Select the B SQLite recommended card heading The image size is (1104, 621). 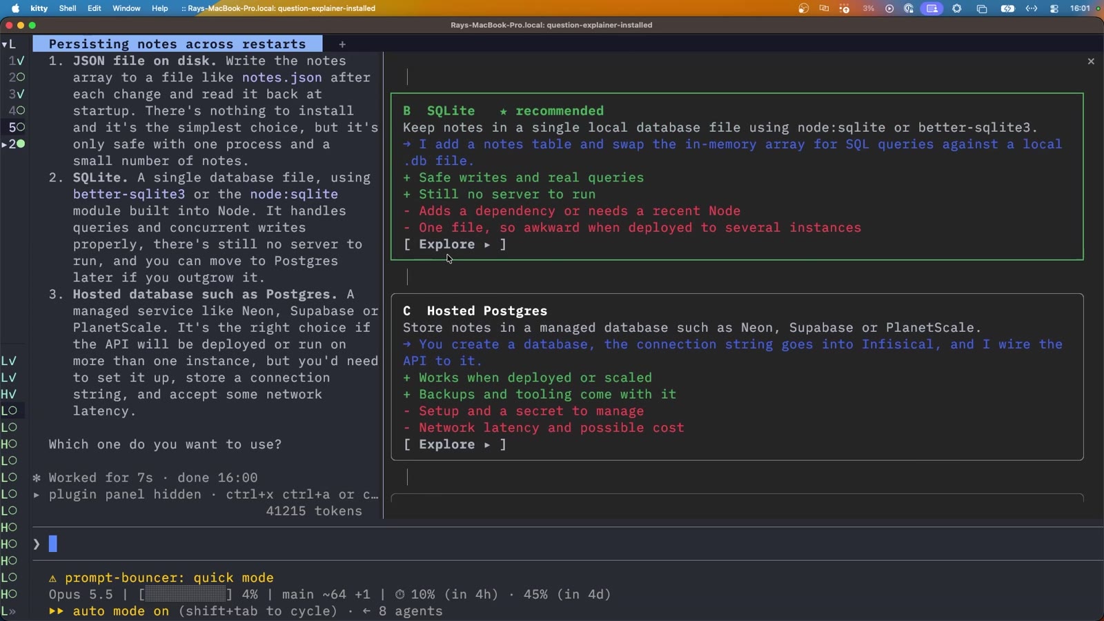[503, 110]
